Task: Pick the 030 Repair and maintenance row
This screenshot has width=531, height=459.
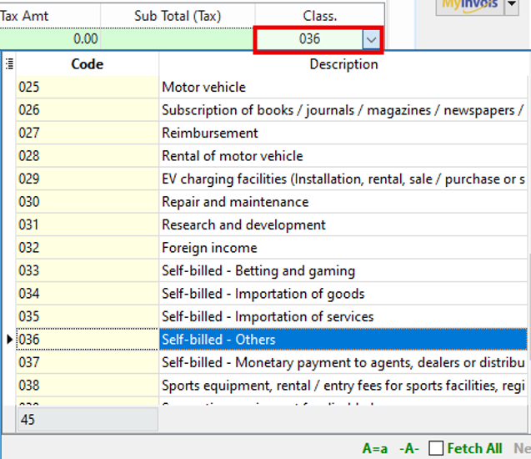Action: (x=234, y=202)
